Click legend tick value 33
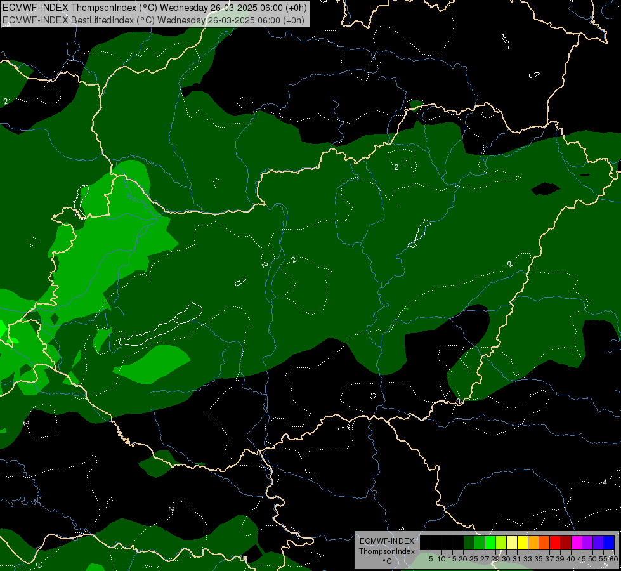 pos(528,559)
